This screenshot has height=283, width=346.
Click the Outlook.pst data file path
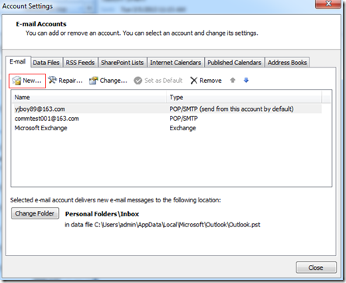tap(162, 225)
